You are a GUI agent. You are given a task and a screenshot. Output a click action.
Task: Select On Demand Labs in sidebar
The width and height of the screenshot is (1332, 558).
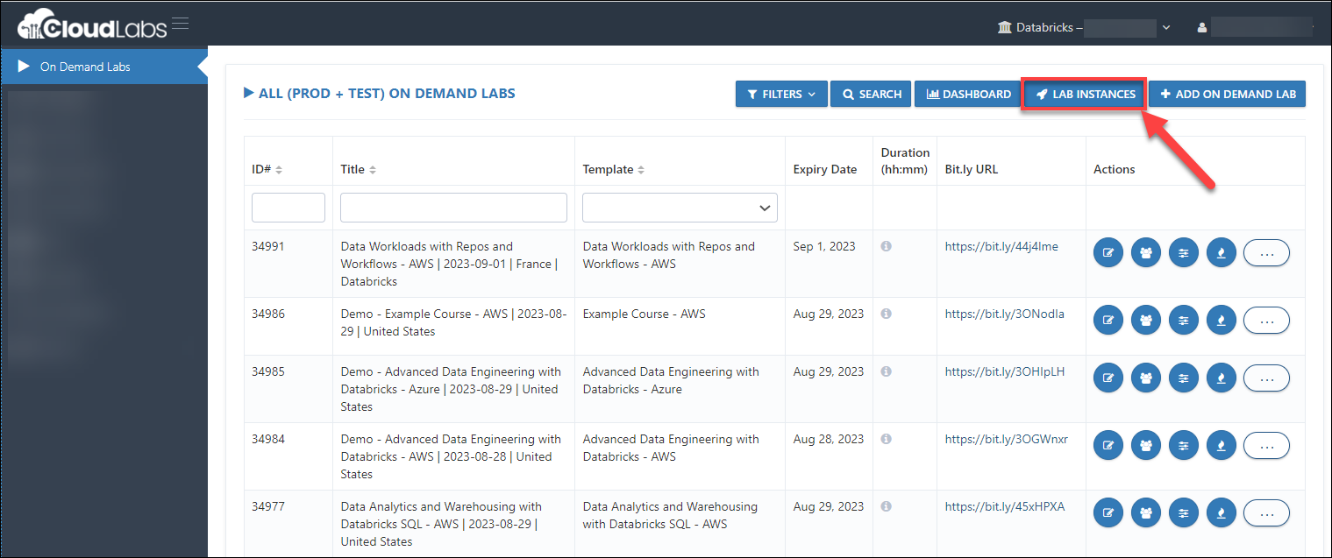(x=103, y=67)
